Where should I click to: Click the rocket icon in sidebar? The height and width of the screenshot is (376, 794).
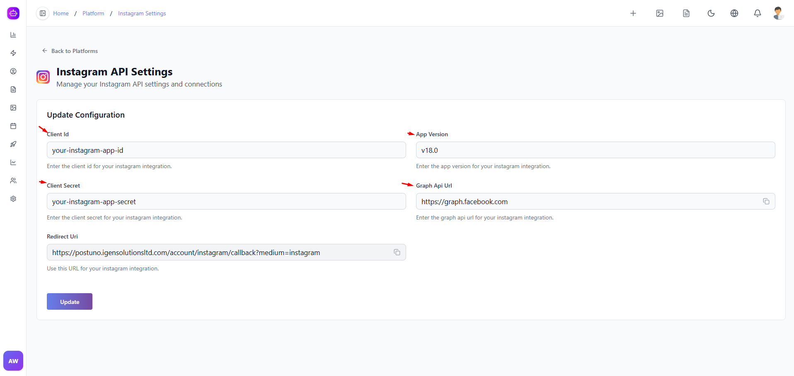coord(13,144)
